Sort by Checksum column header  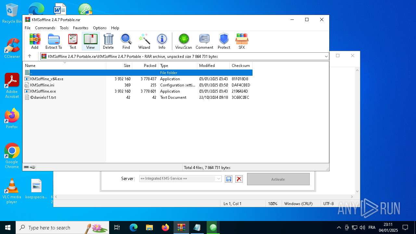(241, 66)
